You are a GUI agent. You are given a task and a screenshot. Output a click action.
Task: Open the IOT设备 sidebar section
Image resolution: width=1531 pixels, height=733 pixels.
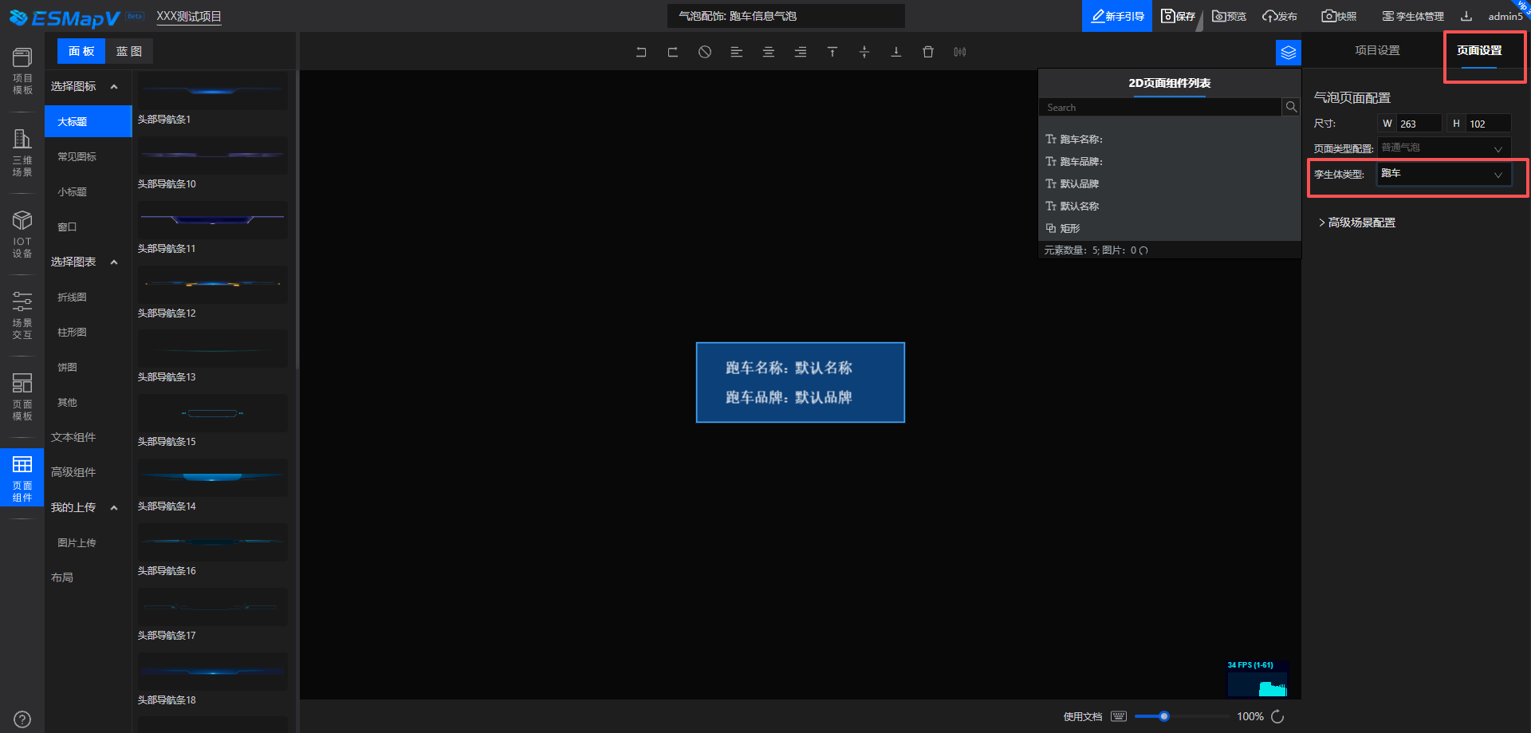pos(22,234)
